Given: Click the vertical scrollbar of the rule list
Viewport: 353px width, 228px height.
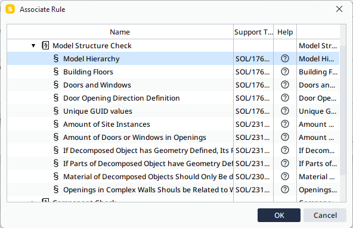Looking at the screenshot, I should [x=343, y=110].
